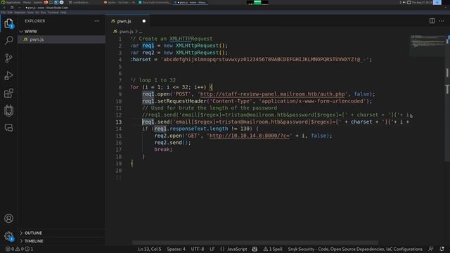Click 'responseText.length' on line 14
450x253 pixels.
pos(199,129)
